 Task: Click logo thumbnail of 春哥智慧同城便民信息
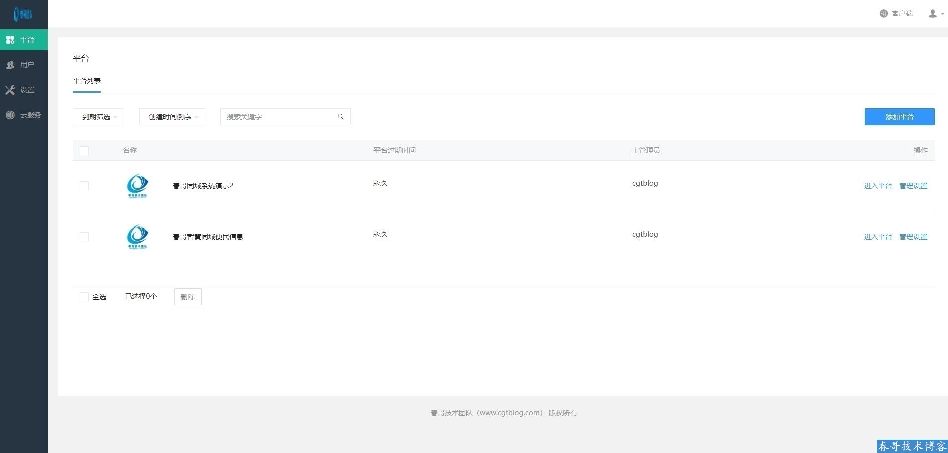(137, 237)
